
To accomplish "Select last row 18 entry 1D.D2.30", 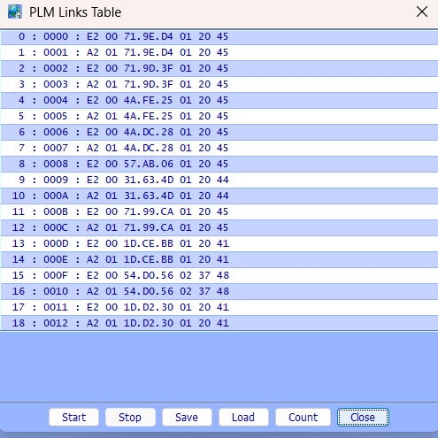I will tap(219, 323).
